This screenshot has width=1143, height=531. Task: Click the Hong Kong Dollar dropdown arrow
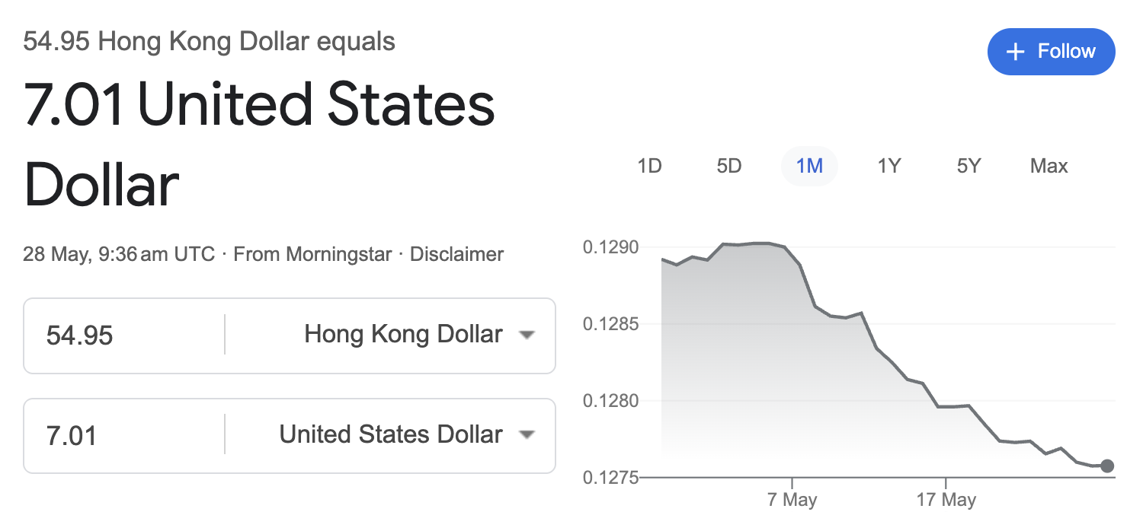tap(526, 335)
